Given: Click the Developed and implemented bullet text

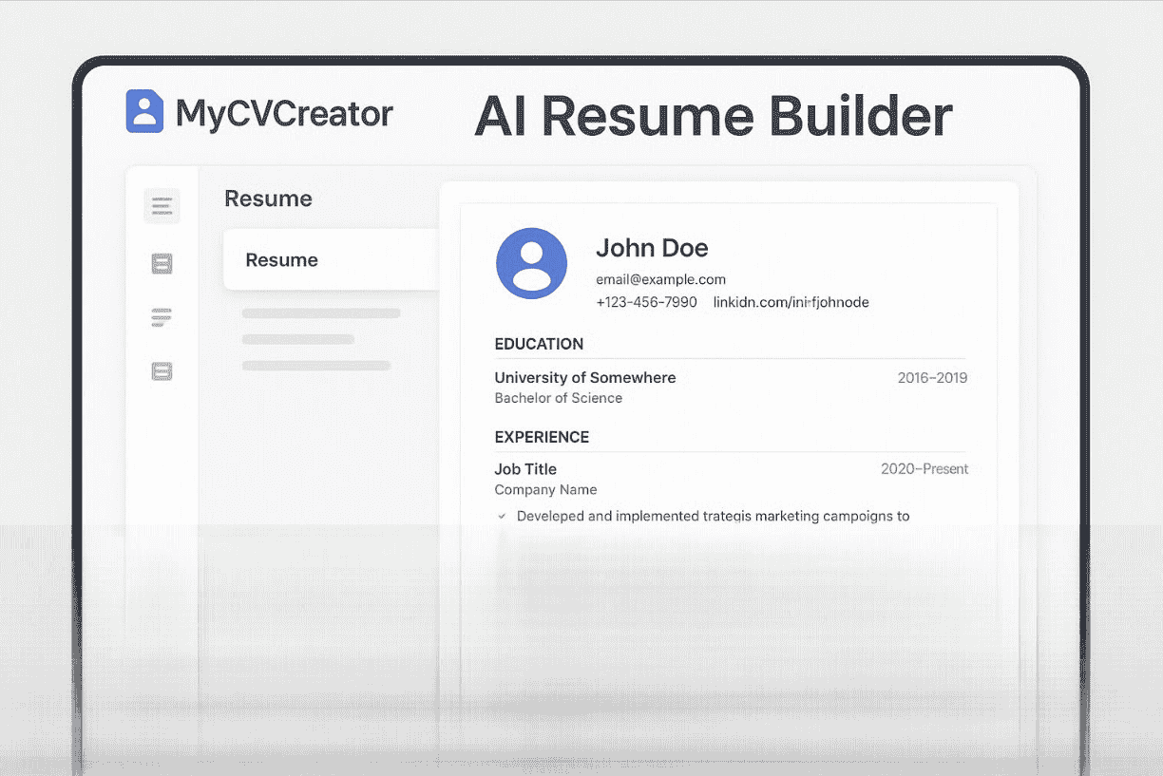Looking at the screenshot, I should tap(713, 517).
